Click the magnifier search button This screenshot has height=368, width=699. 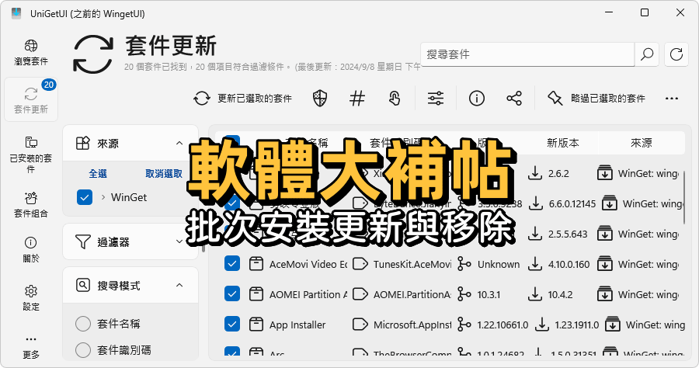(647, 54)
